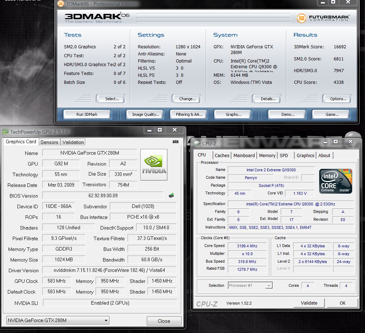
Task: Minimize the GPU-Z window
Action: (149, 130)
